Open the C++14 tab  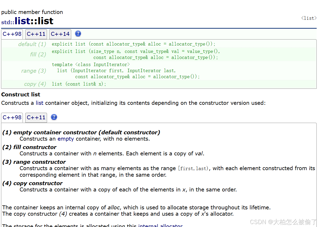pyautogui.click(x=60, y=34)
